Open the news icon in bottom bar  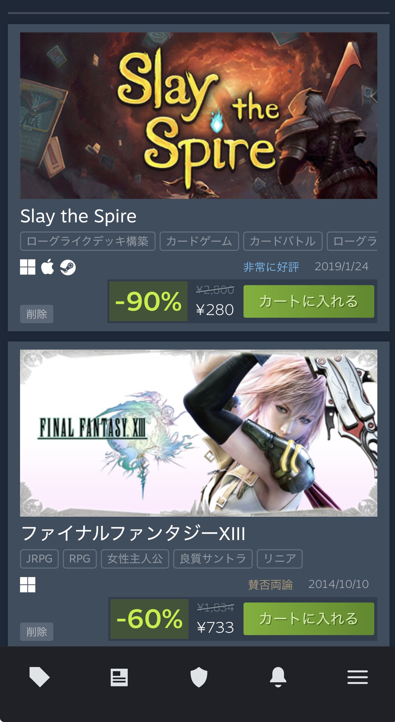119,678
